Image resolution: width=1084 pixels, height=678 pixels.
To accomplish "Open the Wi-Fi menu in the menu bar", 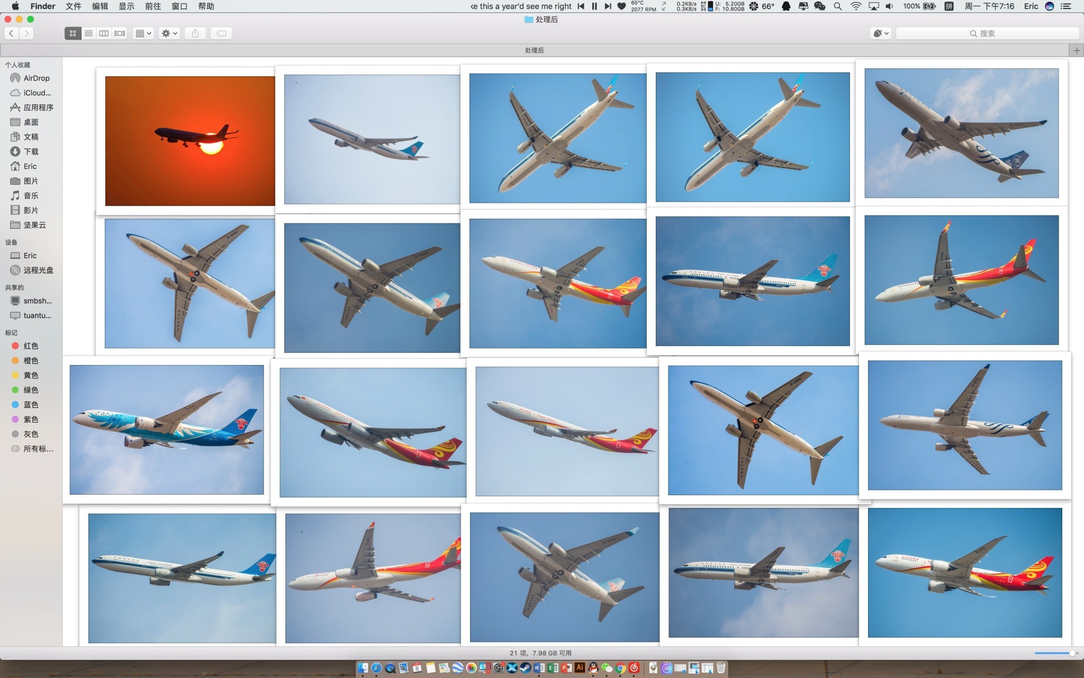I will point(855,6).
